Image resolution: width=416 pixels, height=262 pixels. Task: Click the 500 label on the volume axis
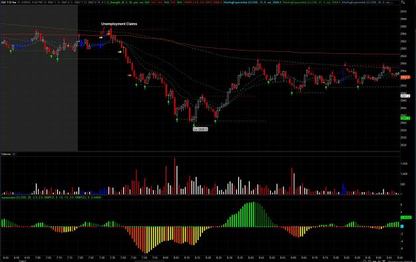click(403, 184)
